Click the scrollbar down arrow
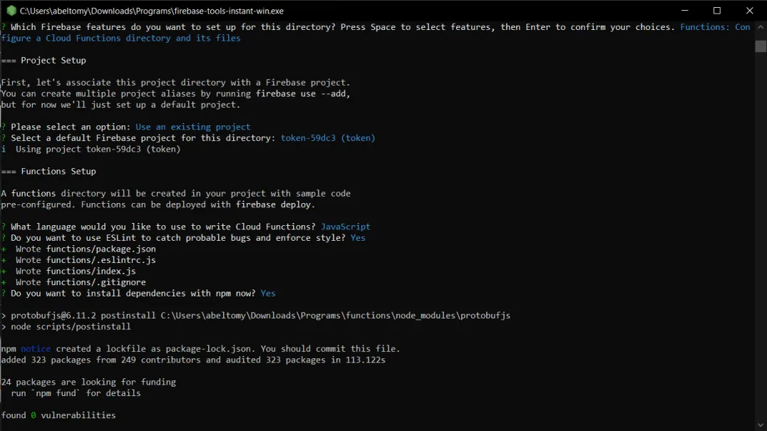Image resolution: width=767 pixels, height=431 pixels. [760, 425]
